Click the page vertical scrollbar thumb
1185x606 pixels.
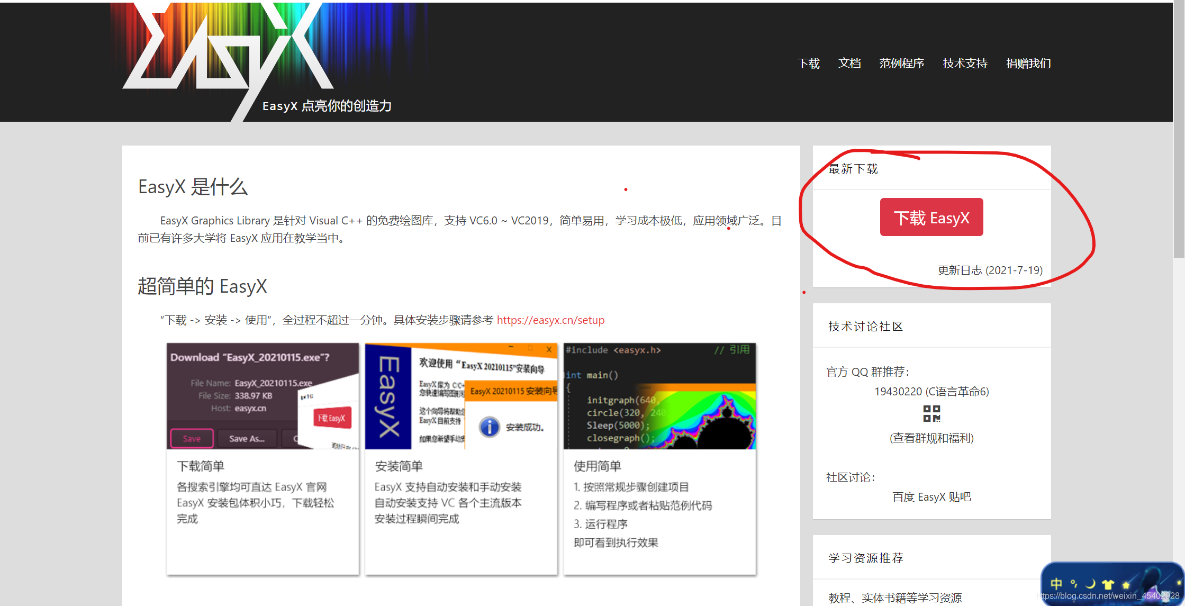(x=1179, y=129)
